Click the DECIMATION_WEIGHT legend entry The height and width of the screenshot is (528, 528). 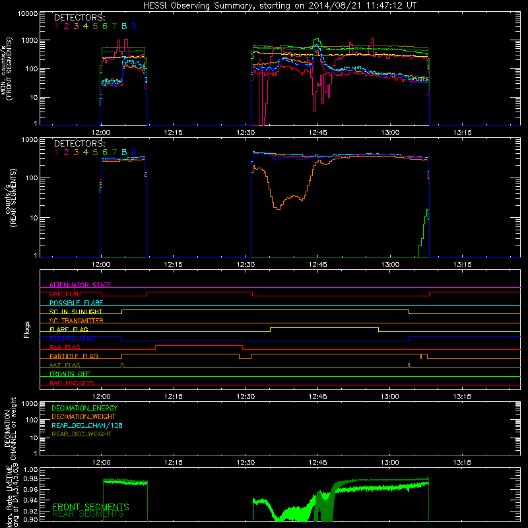coord(84,416)
